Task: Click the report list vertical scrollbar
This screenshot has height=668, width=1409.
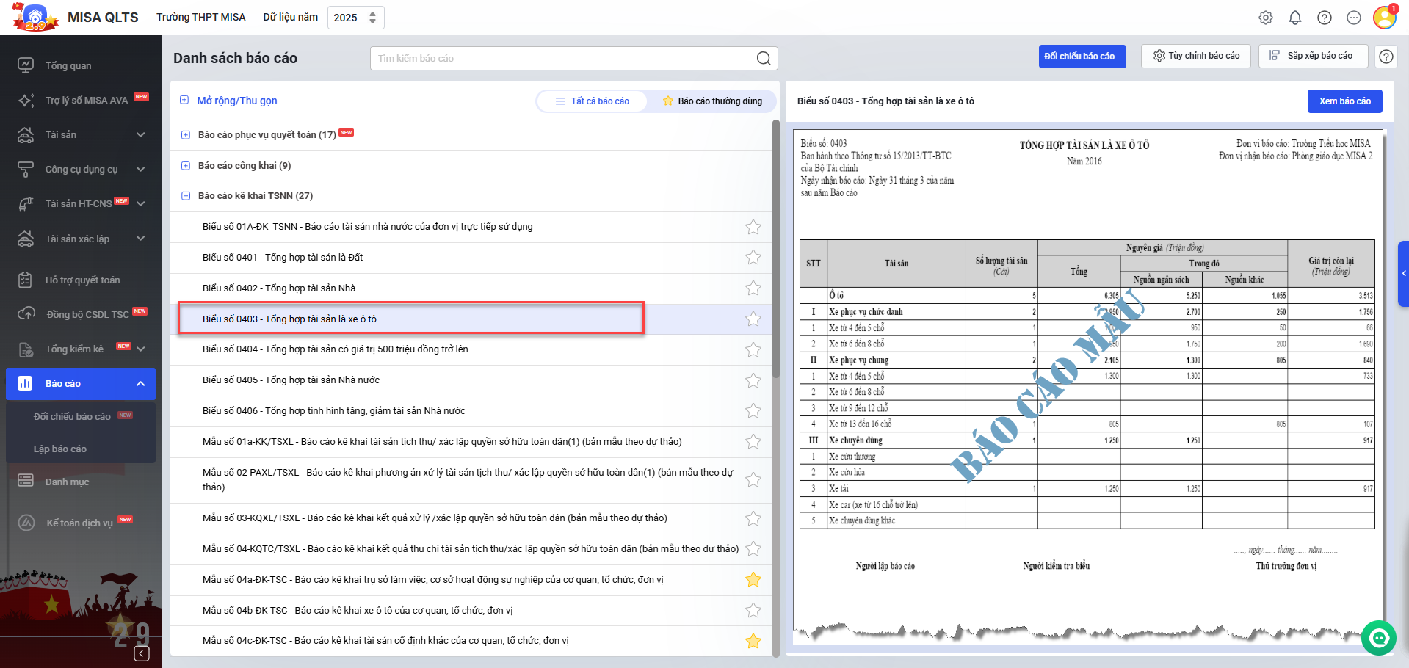Action: coord(775,250)
